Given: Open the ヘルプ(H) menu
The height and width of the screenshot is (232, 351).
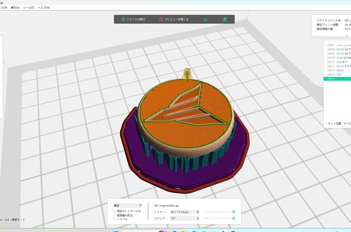Looking at the screenshot, I should (x=44, y=7).
